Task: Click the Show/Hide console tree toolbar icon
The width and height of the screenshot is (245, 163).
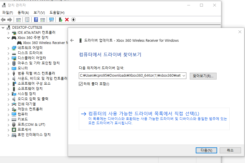Action: point(18,20)
